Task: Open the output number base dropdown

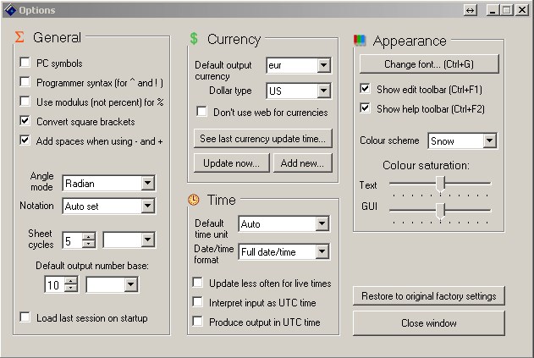Action: [x=130, y=284]
